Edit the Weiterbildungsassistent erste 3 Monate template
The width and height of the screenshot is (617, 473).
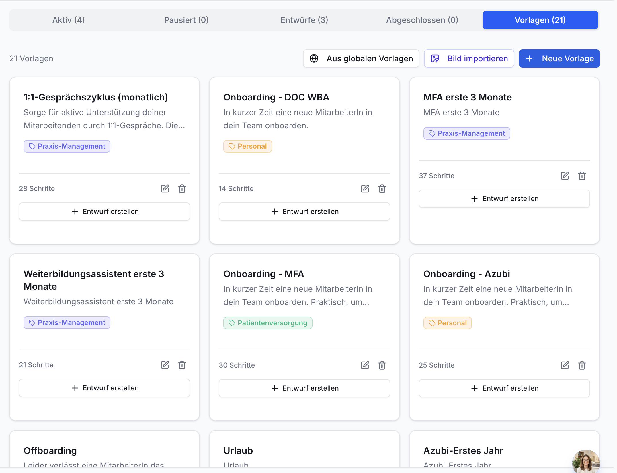165,365
